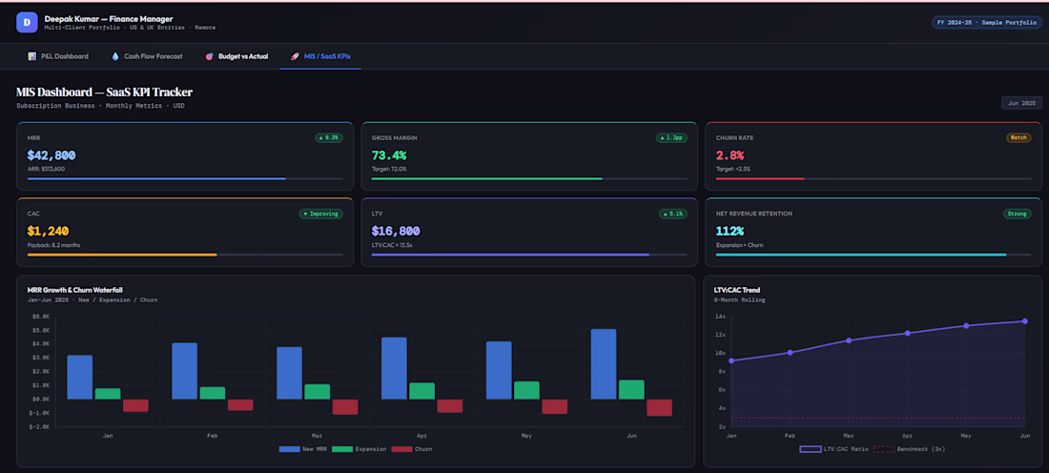The height and width of the screenshot is (473, 1049).
Task: Click the teal Net Revenue Retention progress bar
Action: pyautogui.click(x=861, y=255)
